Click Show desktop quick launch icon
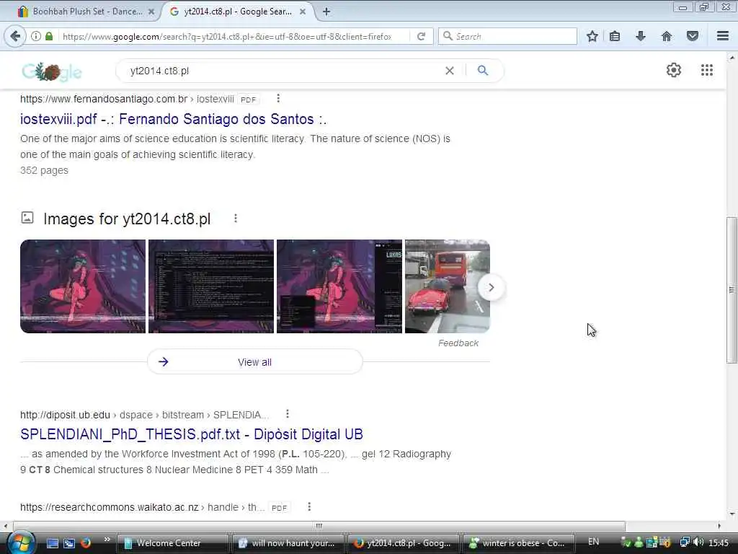Image resolution: width=738 pixels, height=554 pixels. pos(52,543)
